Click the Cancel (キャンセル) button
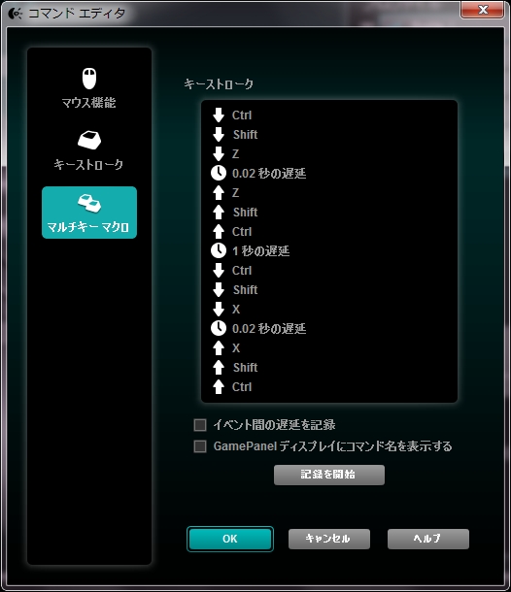The height and width of the screenshot is (592, 511). click(x=329, y=539)
